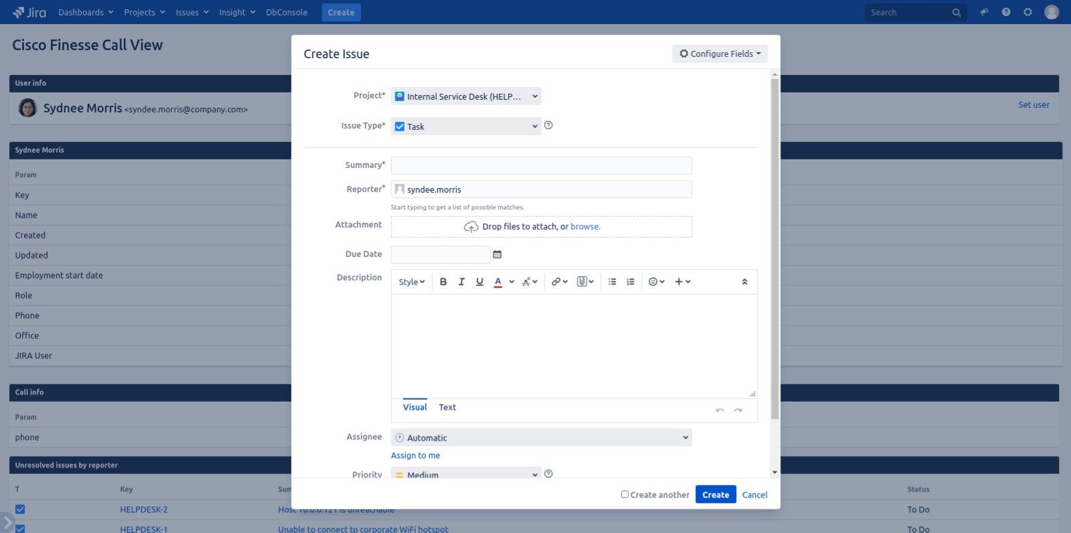The height and width of the screenshot is (533, 1071).
Task: Expand the Insight menu
Action: coord(237,12)
